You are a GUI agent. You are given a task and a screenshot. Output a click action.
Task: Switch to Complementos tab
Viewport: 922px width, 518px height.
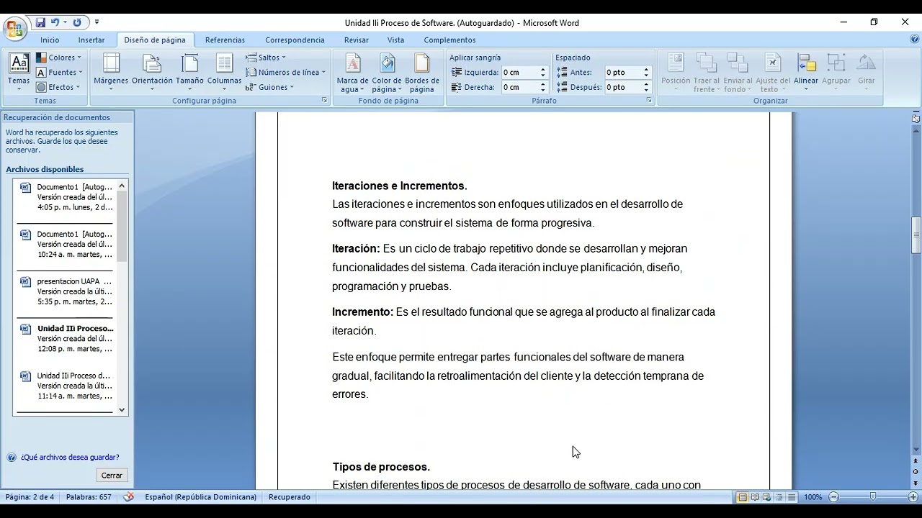pyautogui.click(x=449, y=40)
